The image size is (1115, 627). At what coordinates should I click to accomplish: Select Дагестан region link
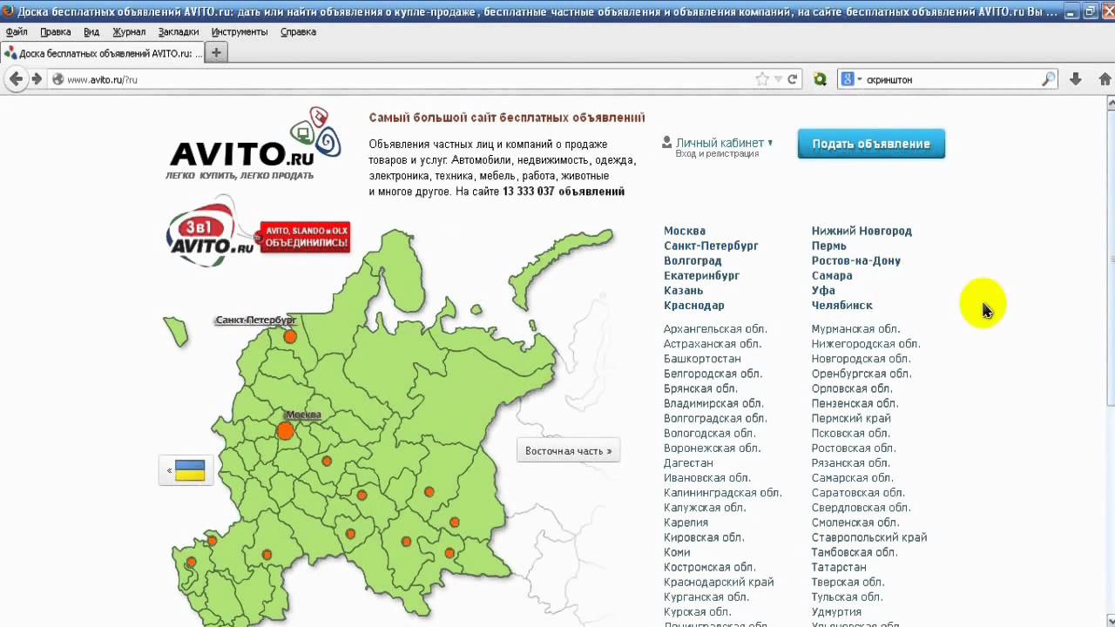click(688, 462)
